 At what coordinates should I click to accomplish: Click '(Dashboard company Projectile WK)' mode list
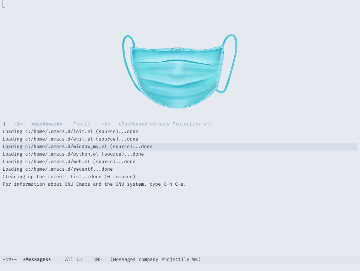coord(165,124)
